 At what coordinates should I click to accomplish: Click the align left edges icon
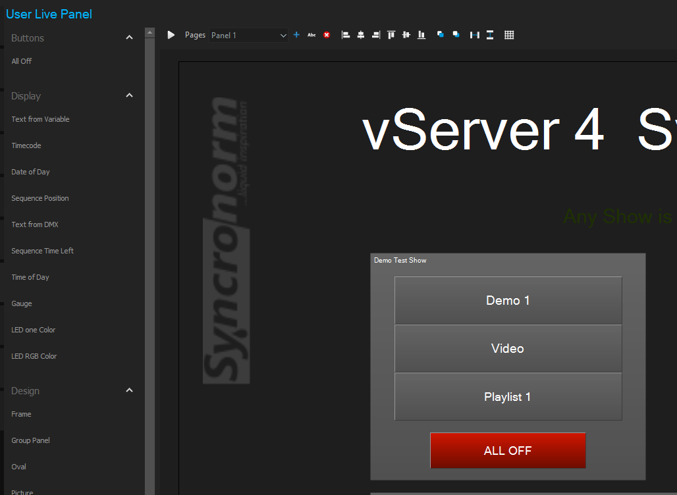click(346, 35)
